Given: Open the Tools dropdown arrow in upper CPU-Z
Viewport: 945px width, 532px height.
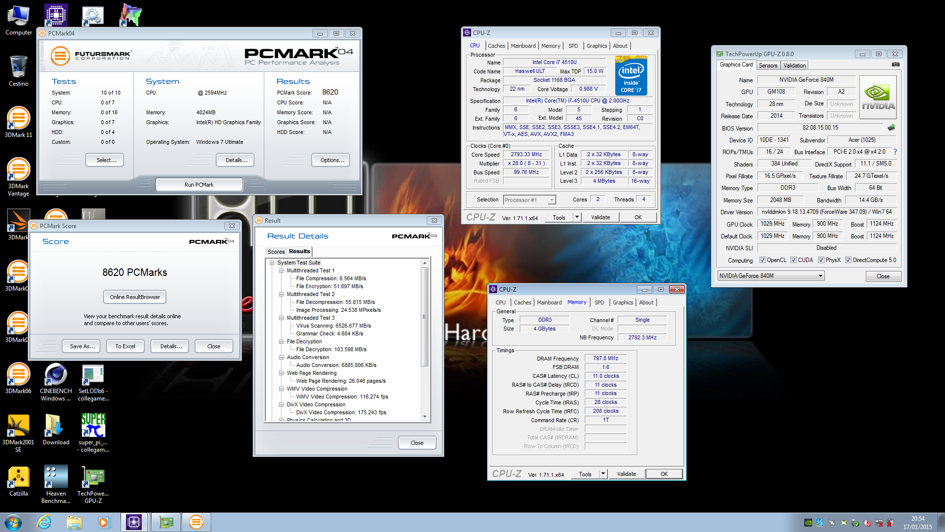Looking at the screenshot, I should [577, 217].
